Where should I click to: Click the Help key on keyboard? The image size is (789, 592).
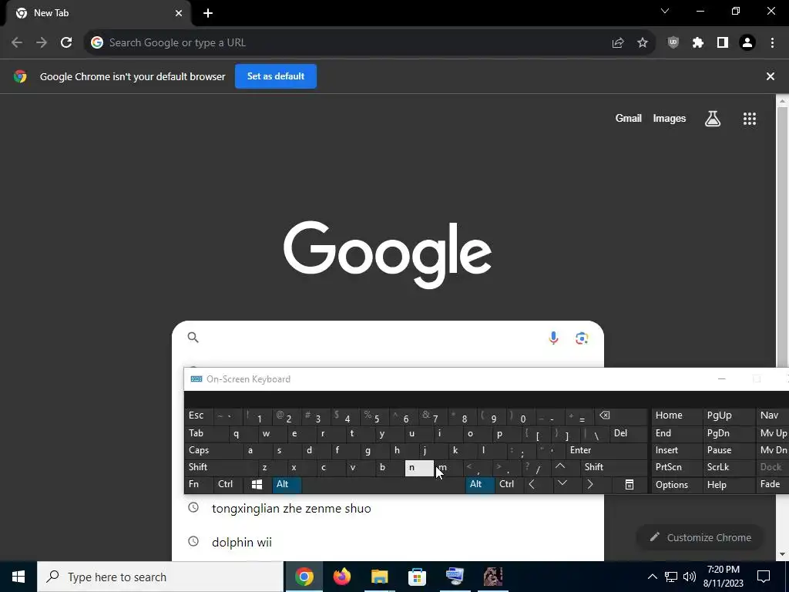pos(728,485)
